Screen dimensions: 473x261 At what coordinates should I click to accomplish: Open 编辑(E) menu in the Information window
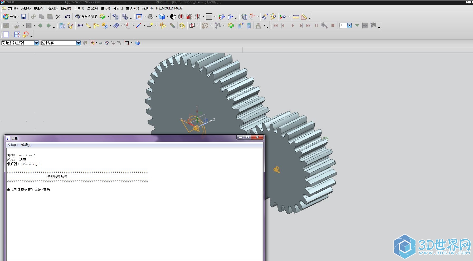point(26,145)
